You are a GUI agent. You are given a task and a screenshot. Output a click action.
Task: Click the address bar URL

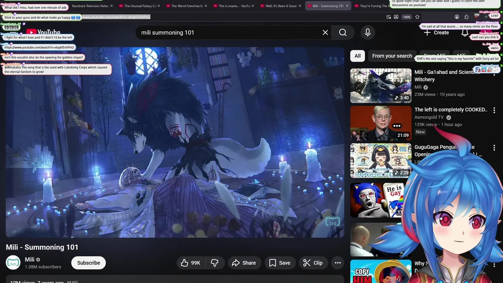click(x=116, y=17)
